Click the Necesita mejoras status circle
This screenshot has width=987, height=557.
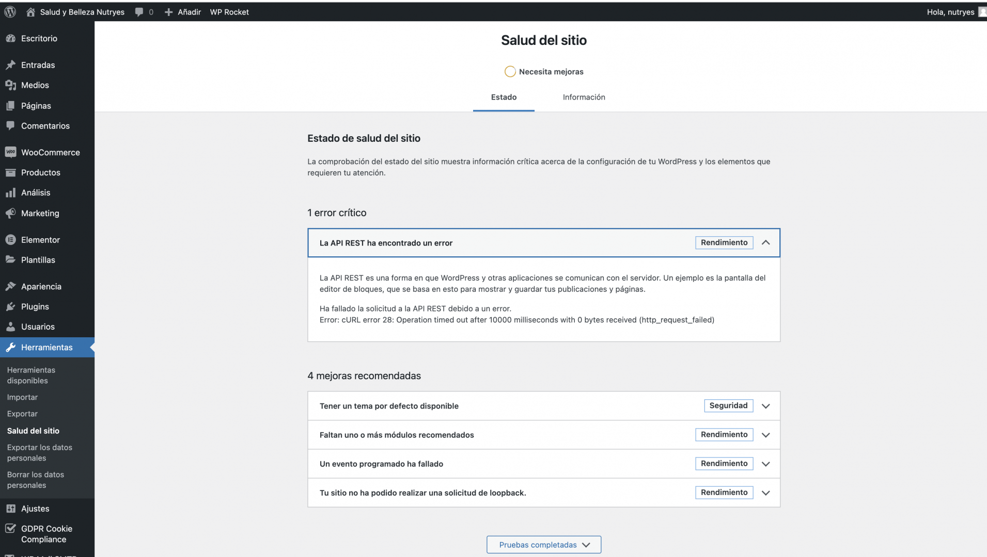pos(510,72)
